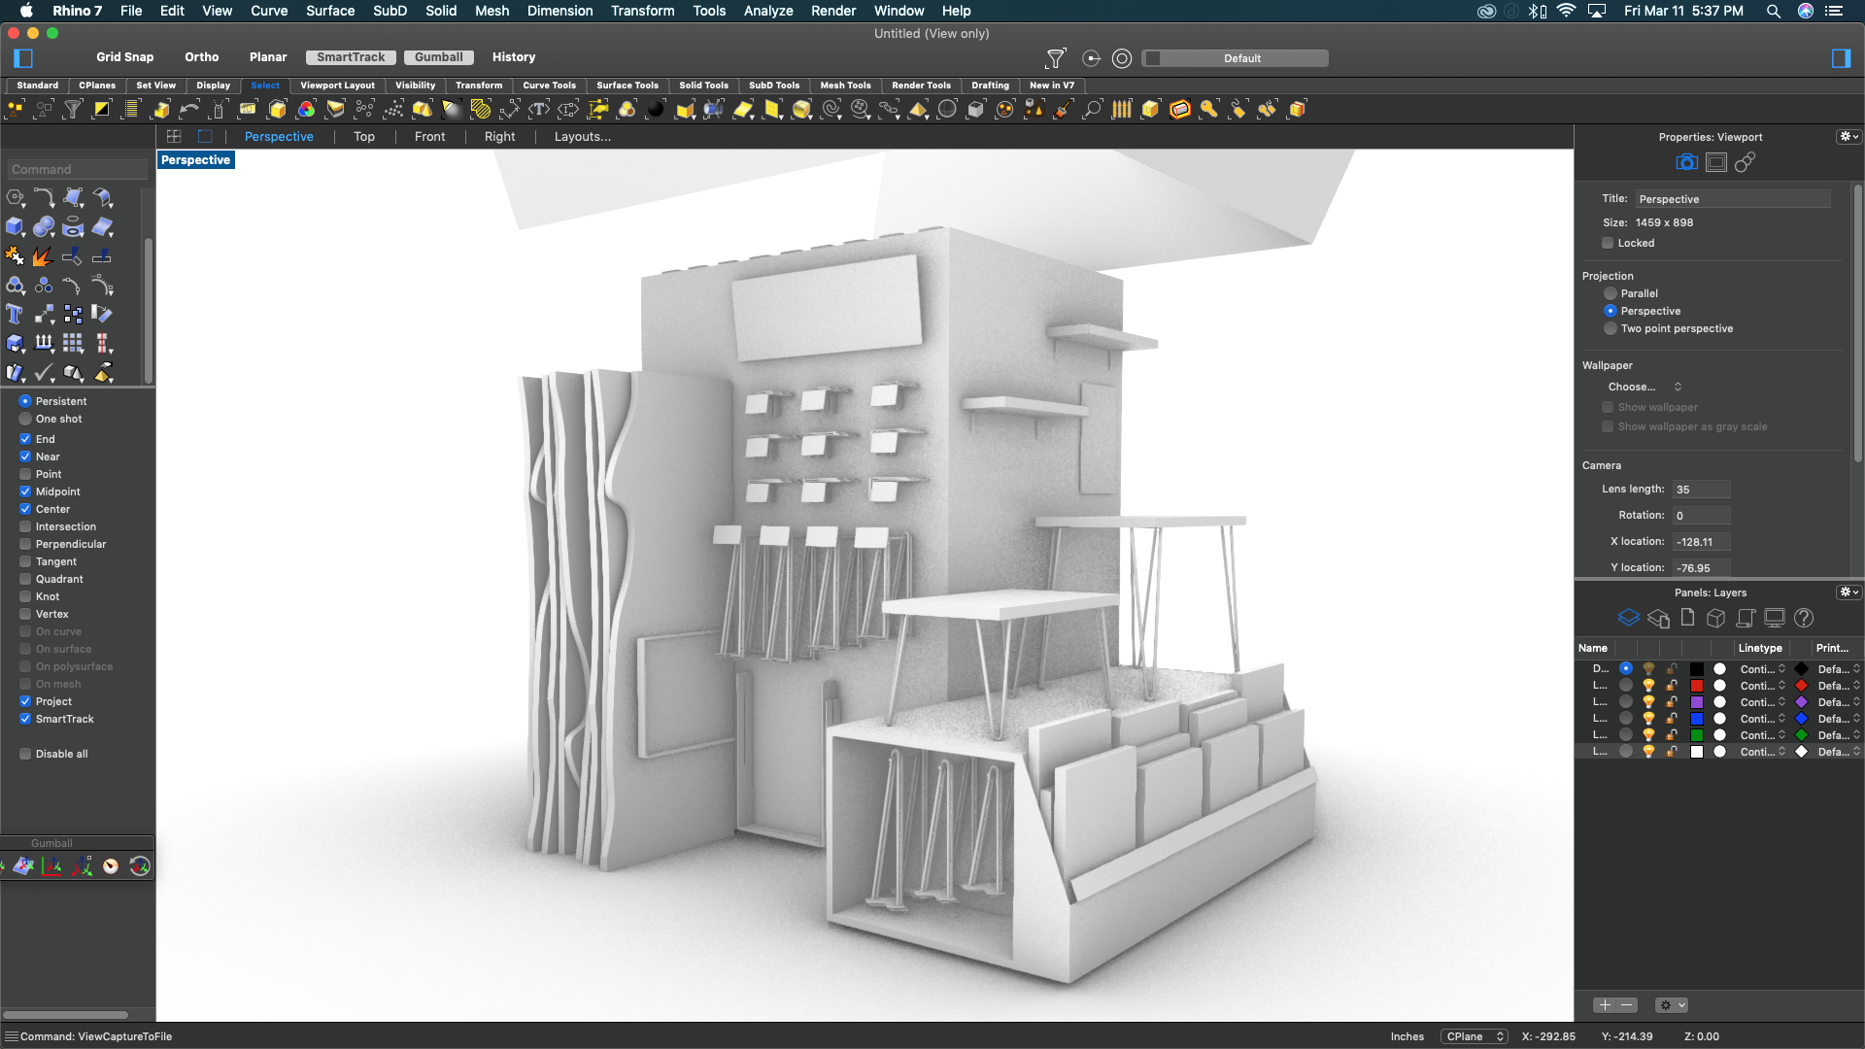1865x1049 pixels.
Task: Click the filter funnel icon near Default layer
Action: pos(1056,58)
